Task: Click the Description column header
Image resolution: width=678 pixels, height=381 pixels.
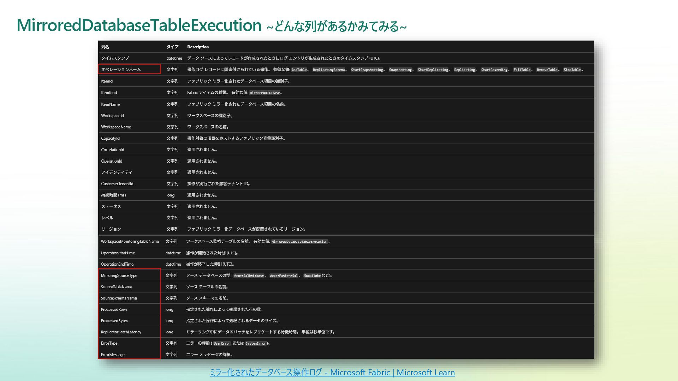Action: (198, 47)
